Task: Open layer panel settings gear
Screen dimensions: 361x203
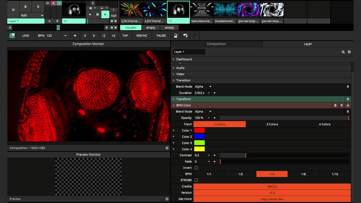Action: (x=349, y=52)
